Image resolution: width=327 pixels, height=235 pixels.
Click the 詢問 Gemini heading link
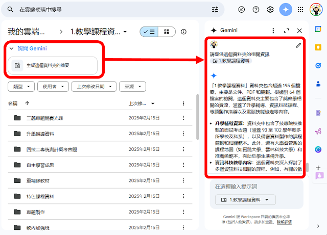click(x=32, y=48)
